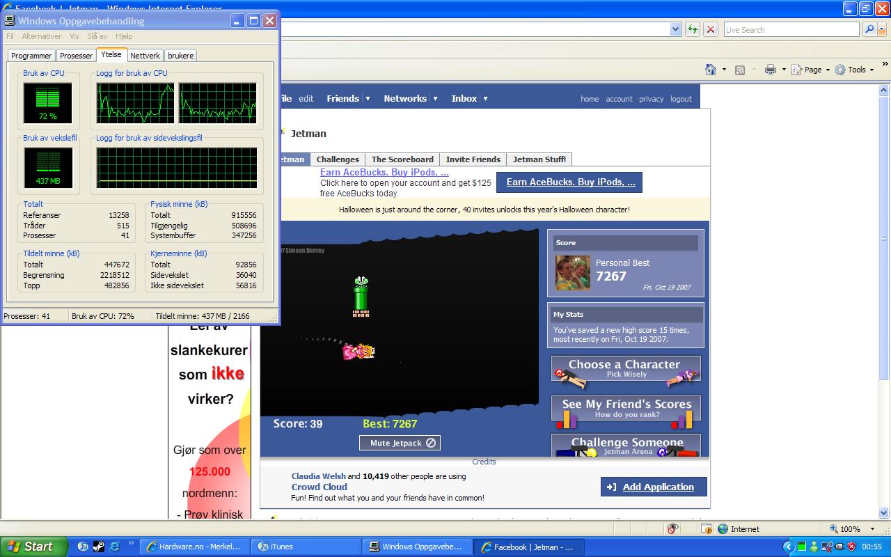Click the Start button

(33, 547)
